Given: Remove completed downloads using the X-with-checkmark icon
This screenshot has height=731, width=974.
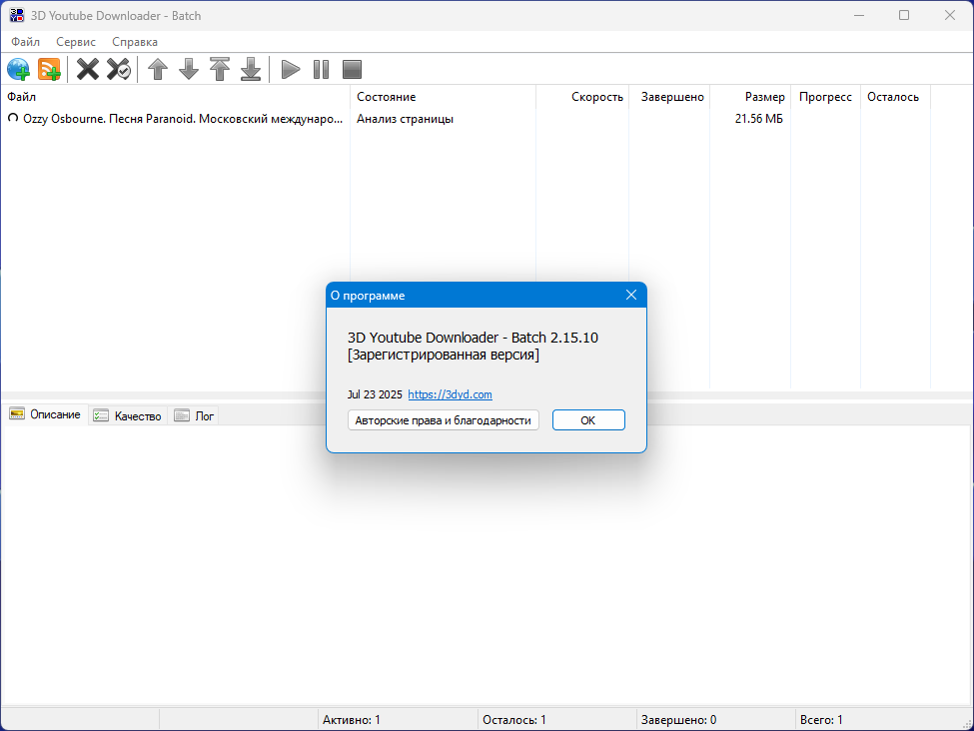Looking at the screenshot, I should click(119, 69).
